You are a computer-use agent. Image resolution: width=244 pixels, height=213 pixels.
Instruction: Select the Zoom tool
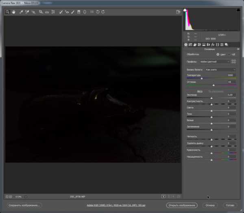pos(8,12)
